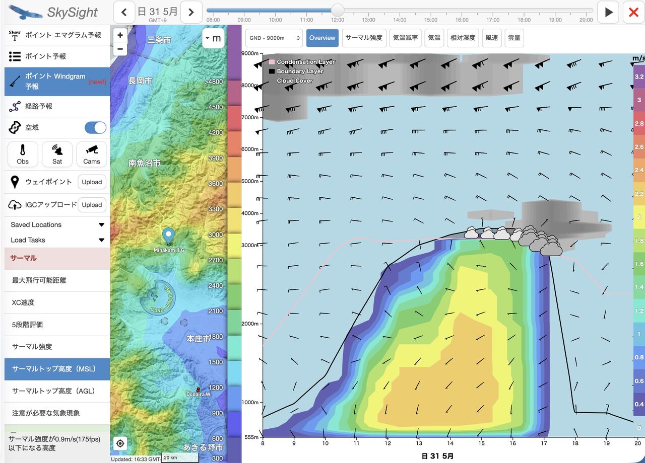Click the IGCアップロード cloud icon
Image resolution: width=645 pixels, height=463 pixels.
pyautogui.click(x=15, y=205)
